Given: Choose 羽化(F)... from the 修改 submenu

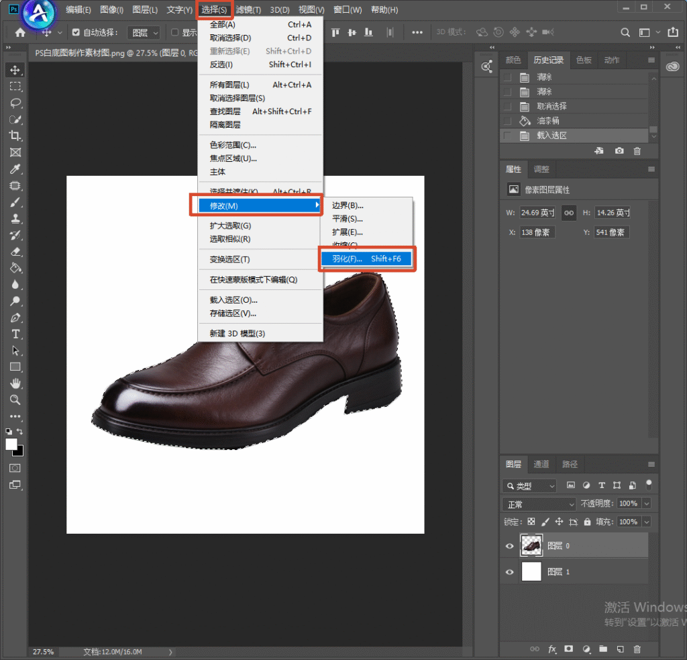Looking at the screenshot, I should [367, 258].
